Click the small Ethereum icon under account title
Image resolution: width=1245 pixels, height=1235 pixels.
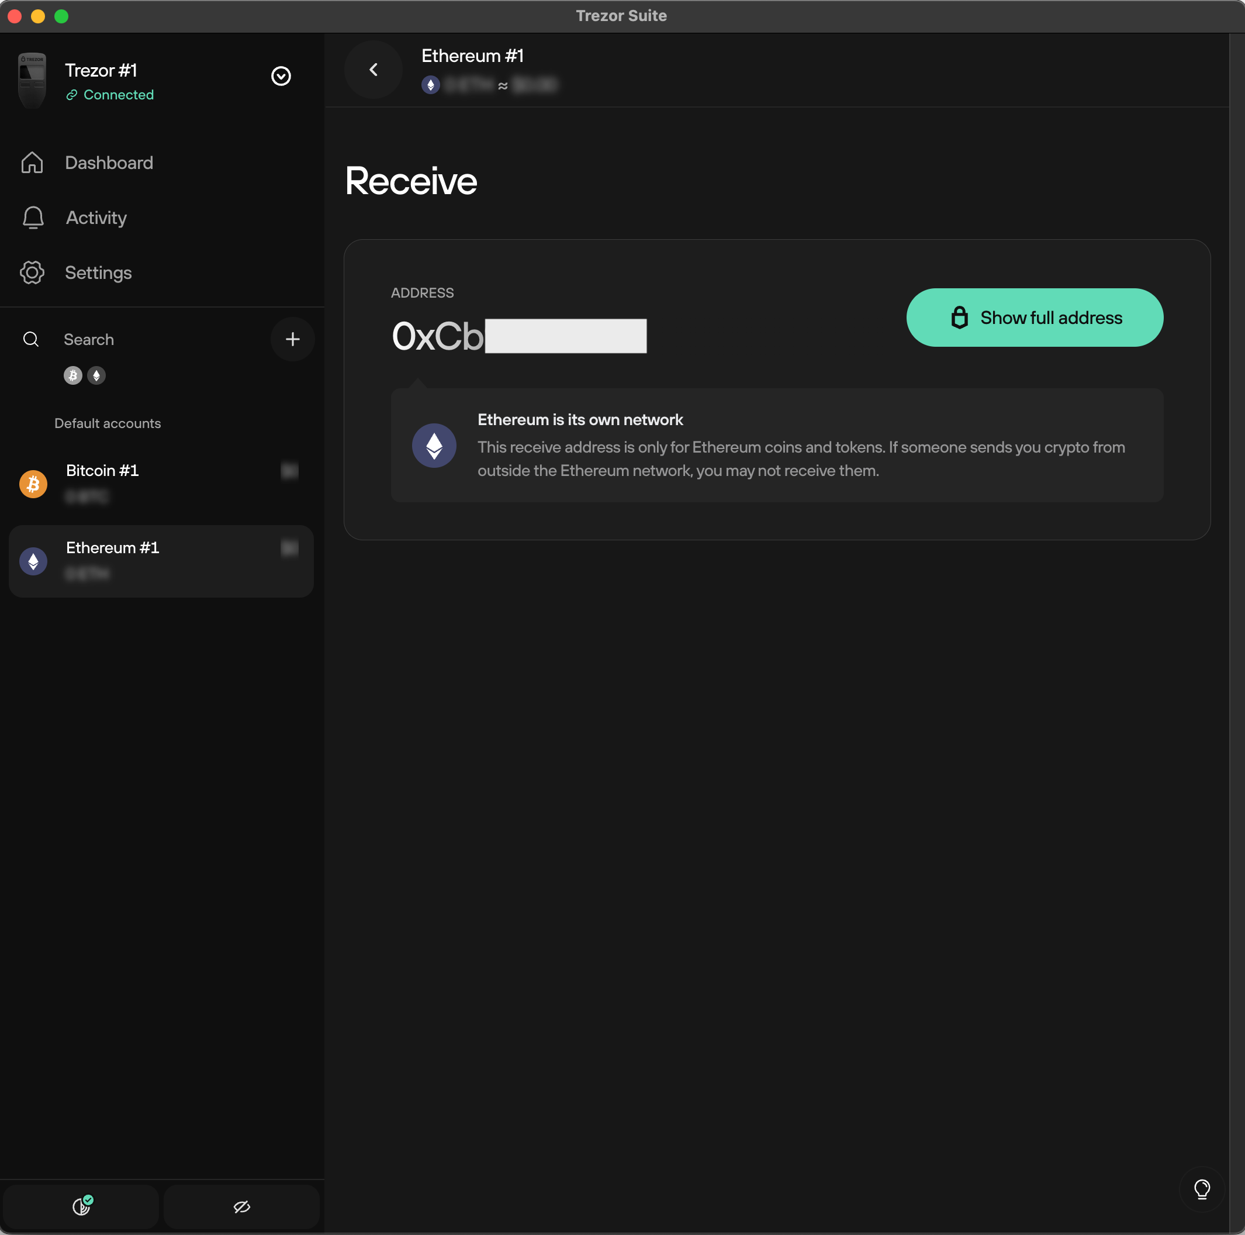[x=430, y=85]
